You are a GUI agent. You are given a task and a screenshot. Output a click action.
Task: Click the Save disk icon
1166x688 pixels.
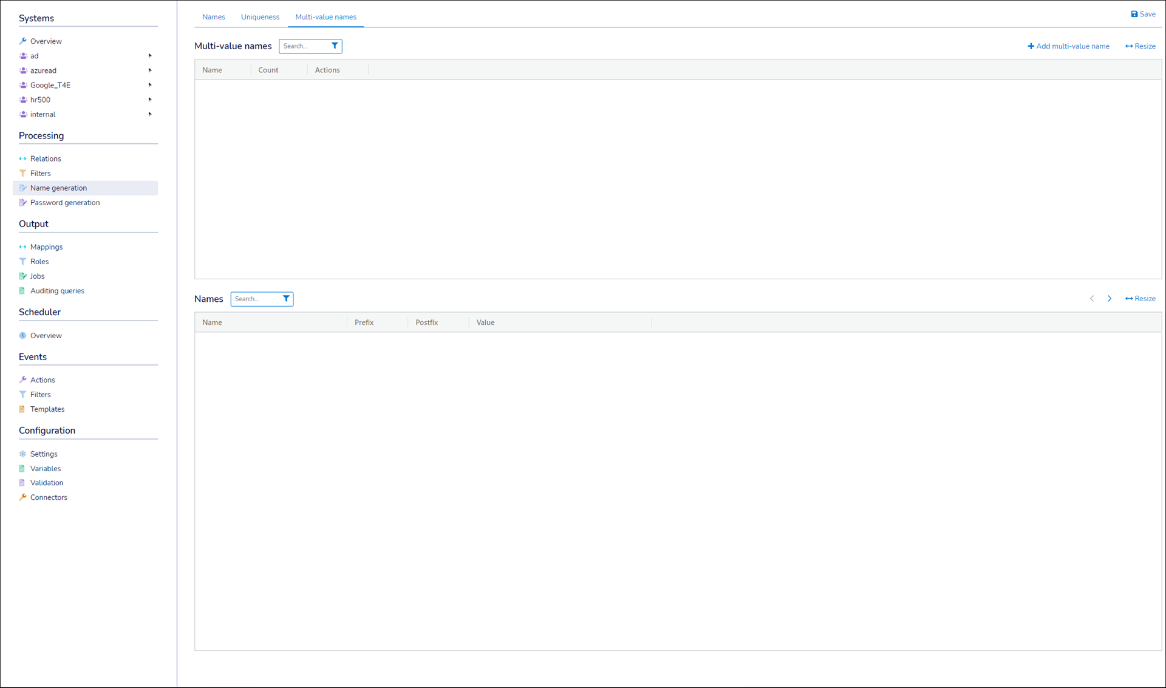click(x=1134, y=14)
